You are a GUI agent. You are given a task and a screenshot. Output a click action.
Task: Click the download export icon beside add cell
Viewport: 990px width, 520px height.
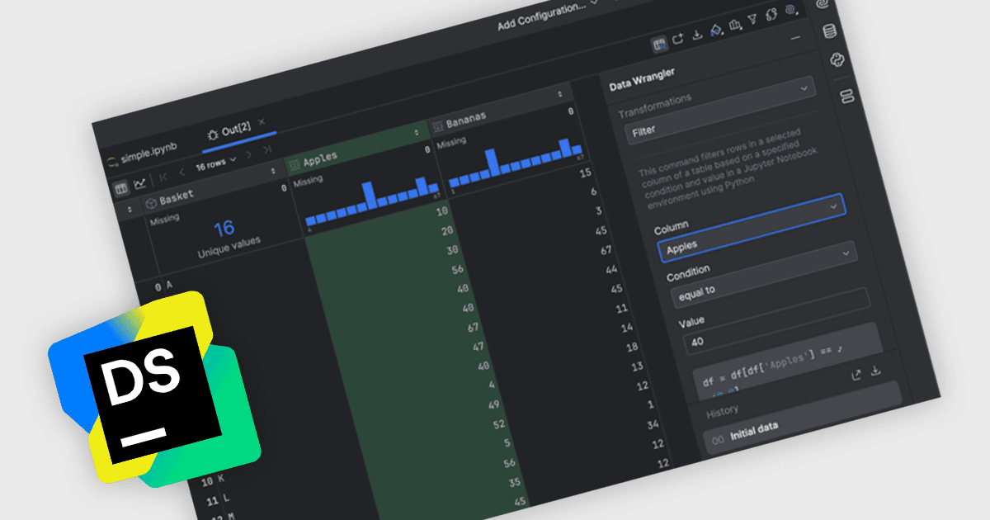(696, 34)
